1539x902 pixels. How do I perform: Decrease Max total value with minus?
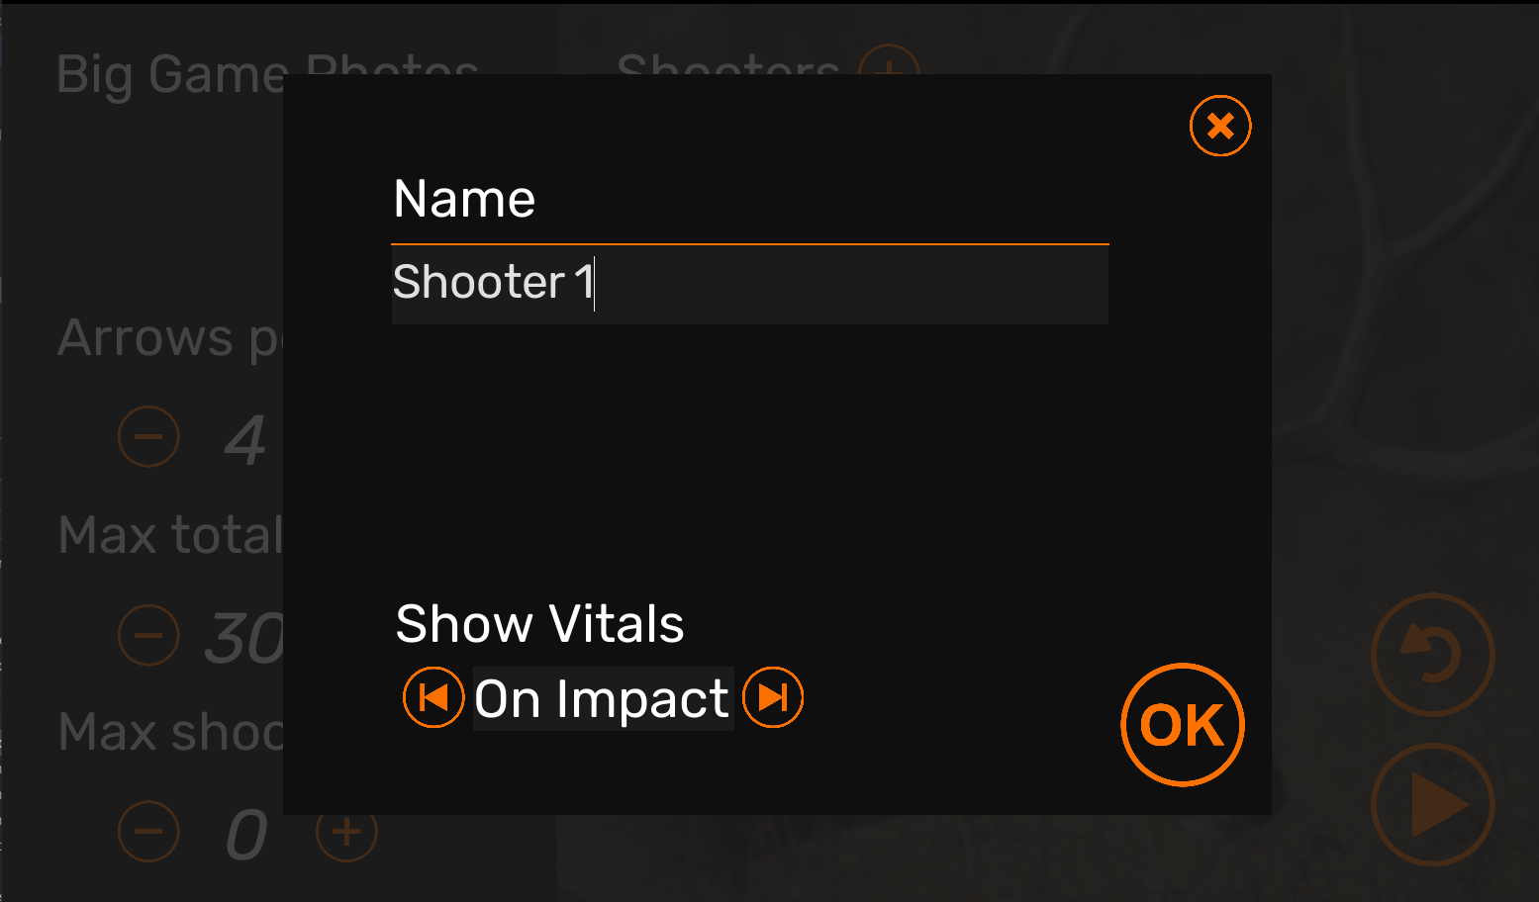148,634
